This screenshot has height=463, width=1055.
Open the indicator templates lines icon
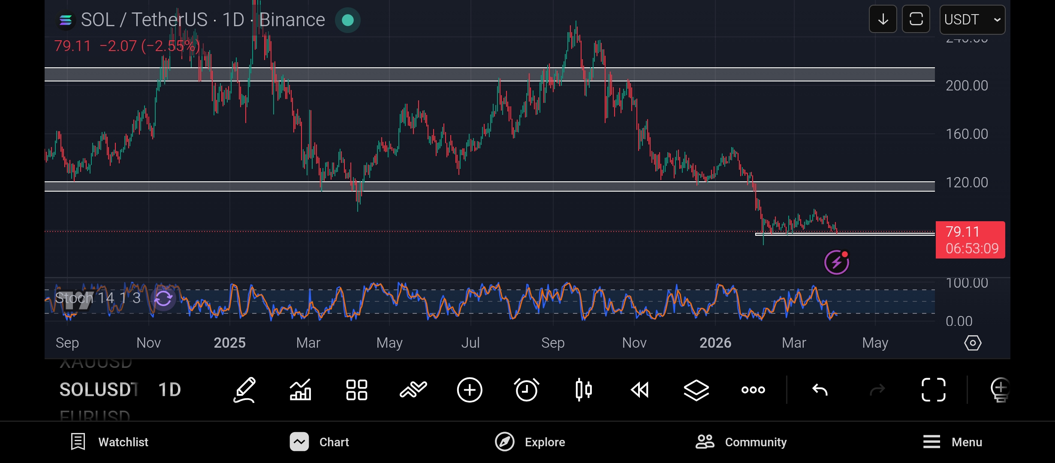pos(413,390)
